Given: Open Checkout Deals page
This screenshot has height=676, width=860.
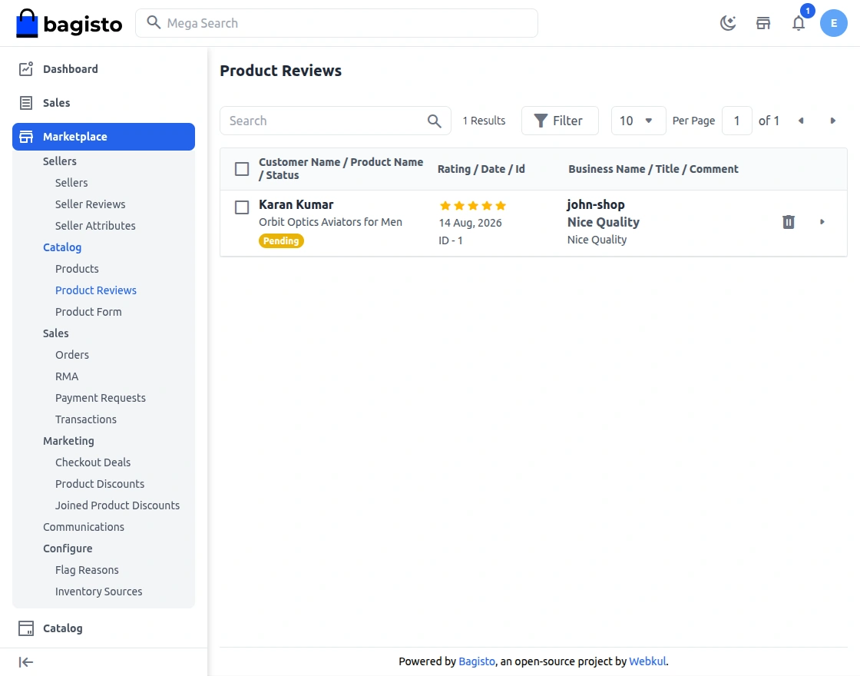Looking at the screenshot, I should point(93,462).
